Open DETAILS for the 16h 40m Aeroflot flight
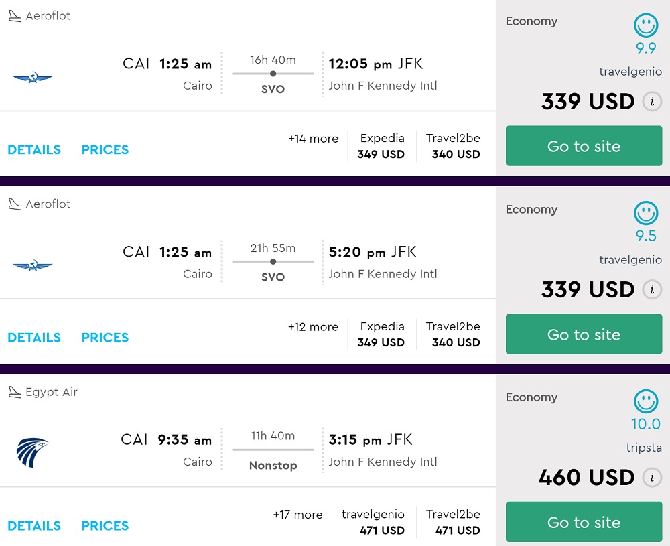Image resolution: width=670 pixels, height=546 pixels. tap(34, 149)
